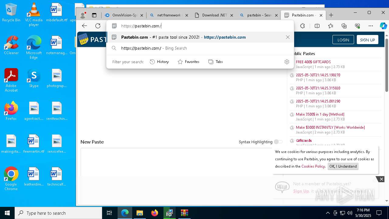Select the VLC media player shortcut
This screenshot has height=219, width=389.
[34, 15]
